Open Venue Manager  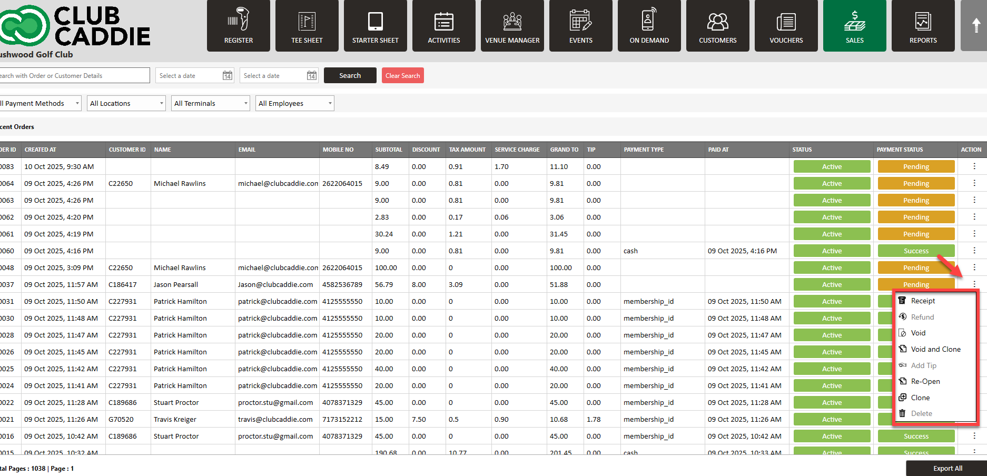coord(512,26)
